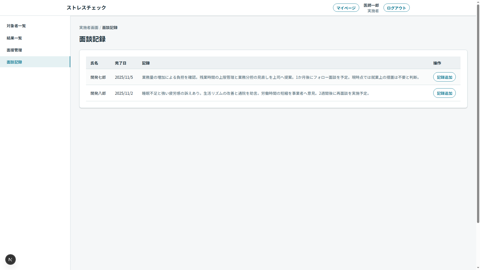Go to 結果一覧 in the sidebar
The width and height of the screenshot is (480, 270).
(35, 38)
